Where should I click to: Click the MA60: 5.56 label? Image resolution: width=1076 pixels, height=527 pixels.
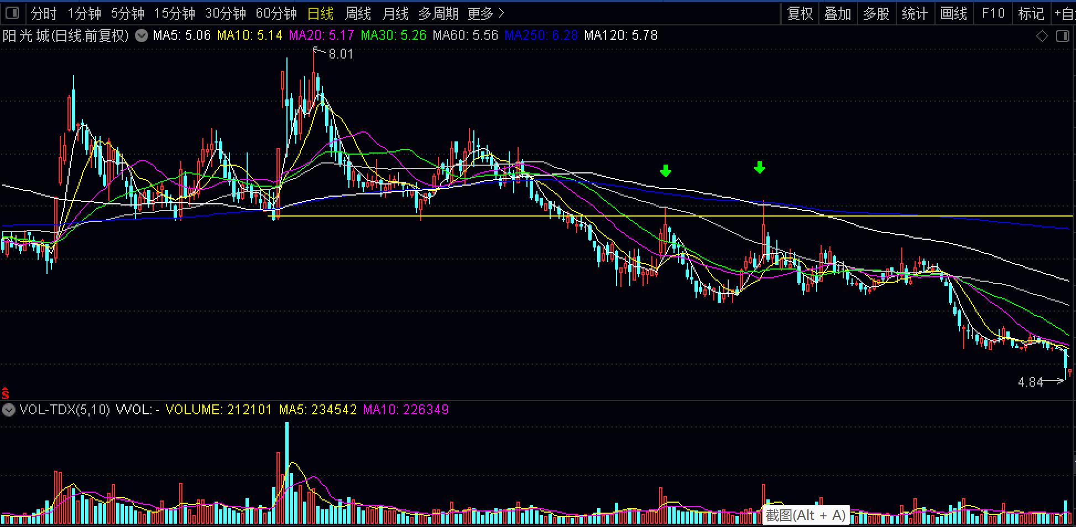tap(466, 35)
